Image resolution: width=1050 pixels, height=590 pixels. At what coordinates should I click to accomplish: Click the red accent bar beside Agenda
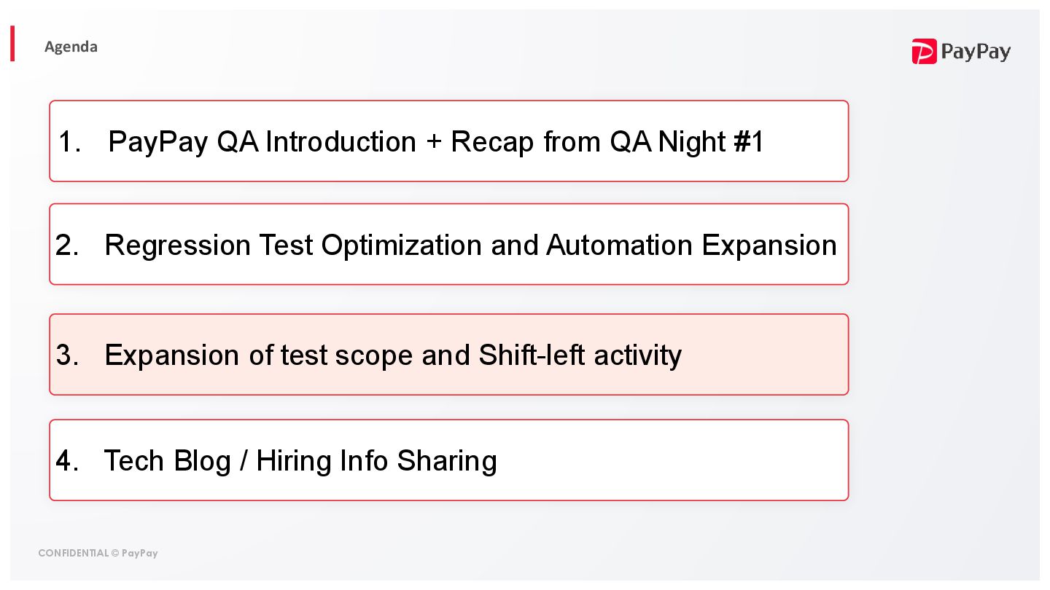(12, 44)
